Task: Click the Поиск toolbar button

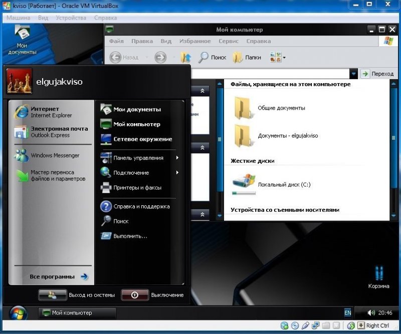Action: click(x=212, y=57)
